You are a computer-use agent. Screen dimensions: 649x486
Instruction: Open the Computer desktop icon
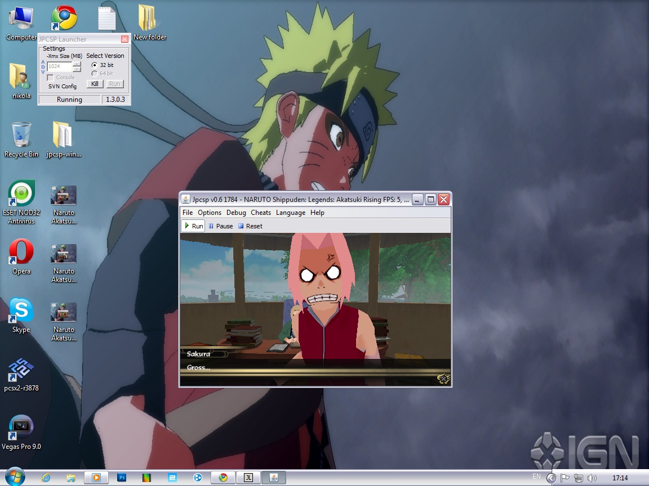[x=21, y=23]
